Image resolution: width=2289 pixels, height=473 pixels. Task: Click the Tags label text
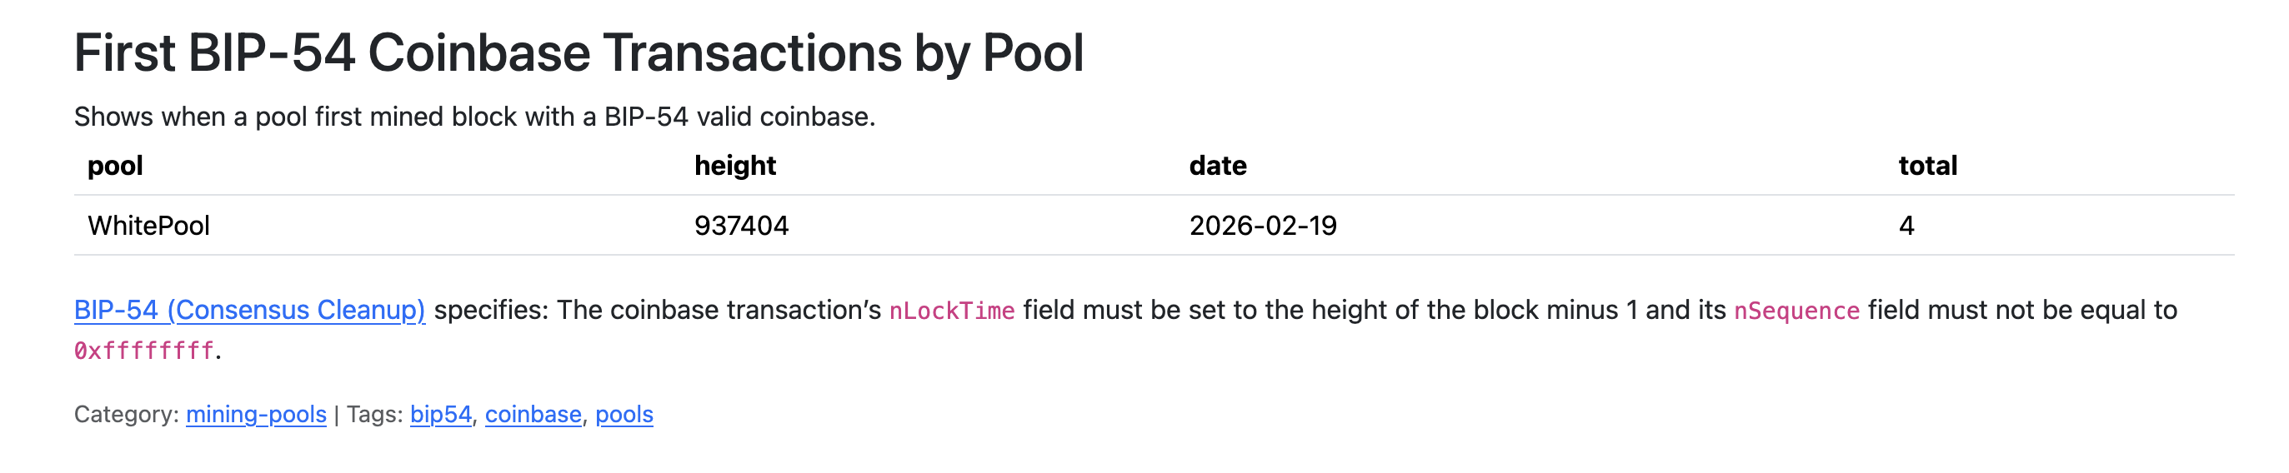(374, 415)
